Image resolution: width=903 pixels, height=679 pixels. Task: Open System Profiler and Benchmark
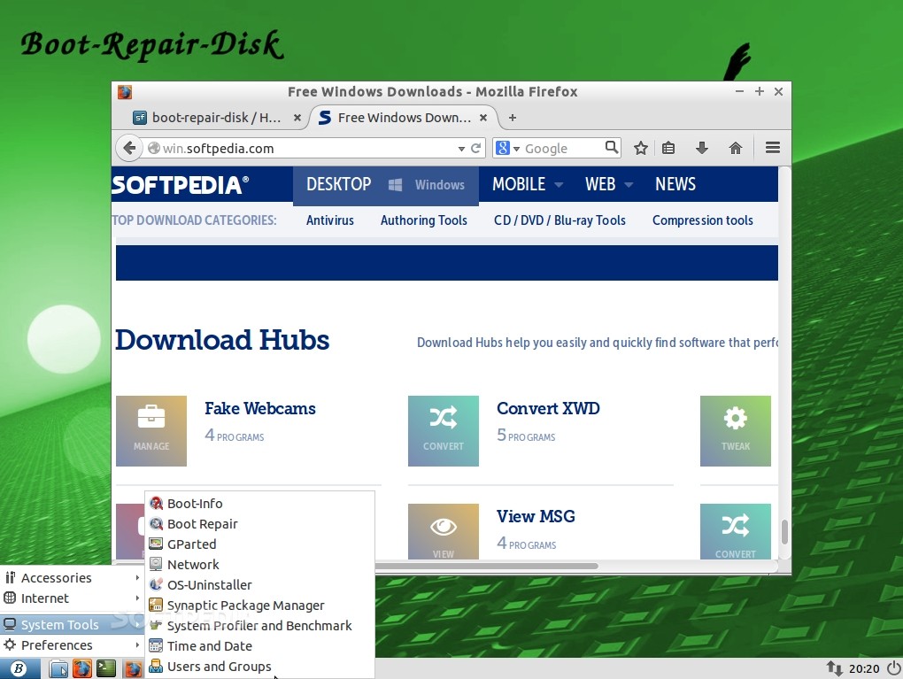point(259,625)
